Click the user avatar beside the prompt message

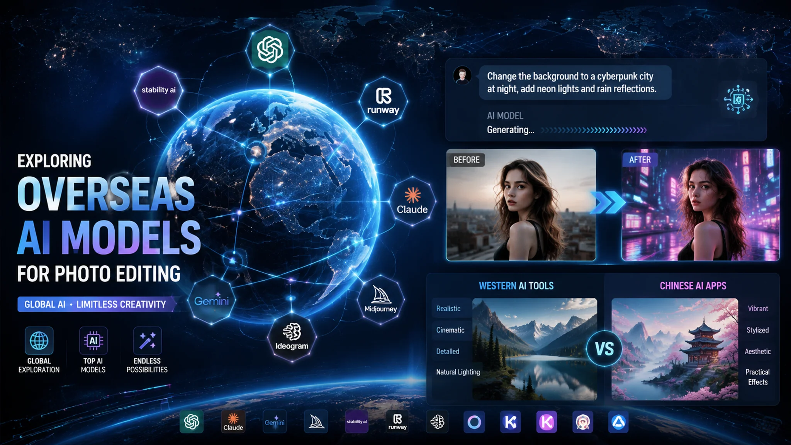pos(462,75)
